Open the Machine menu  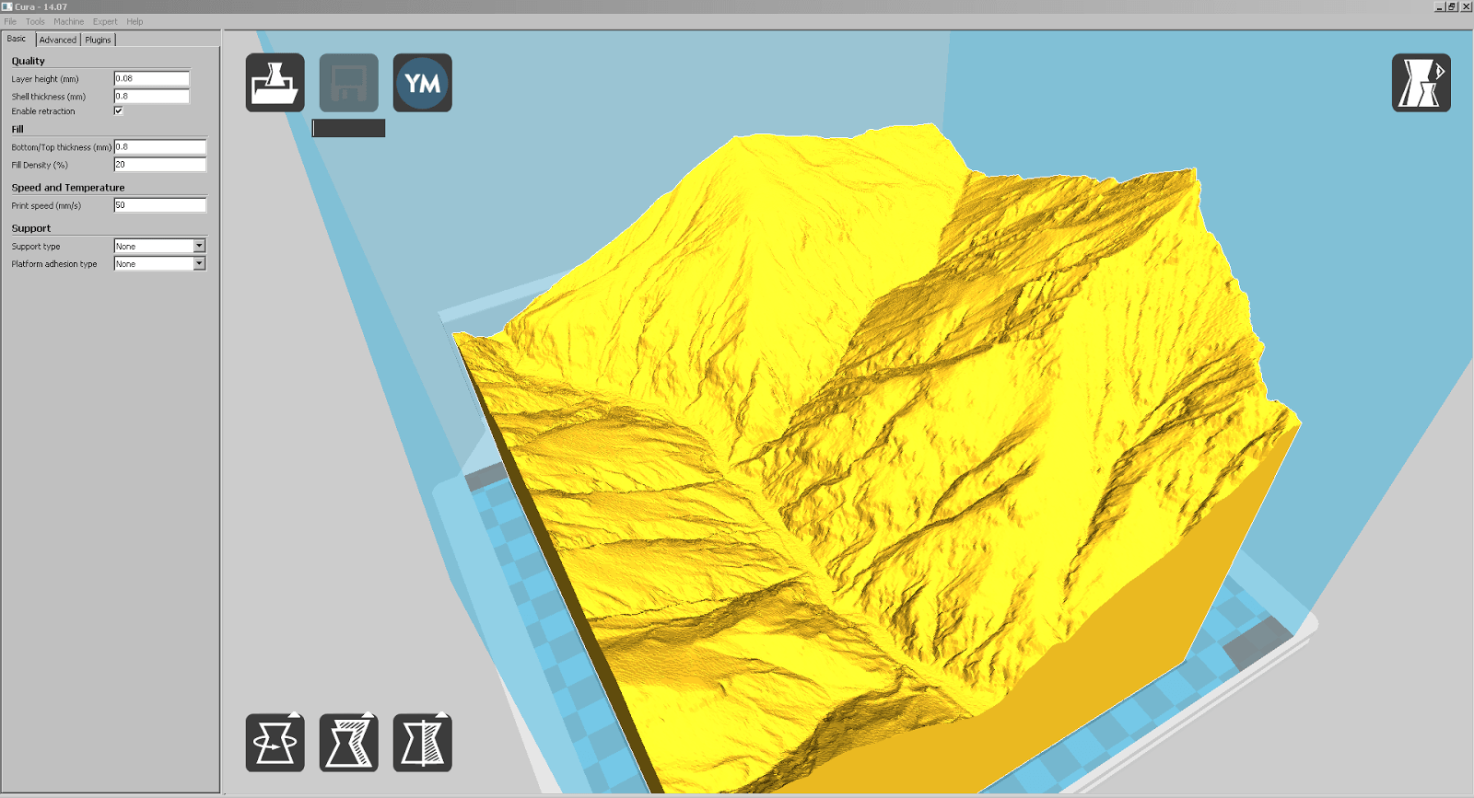point(68,21)
